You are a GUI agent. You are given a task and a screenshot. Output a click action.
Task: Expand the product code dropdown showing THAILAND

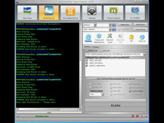[145, 54]
